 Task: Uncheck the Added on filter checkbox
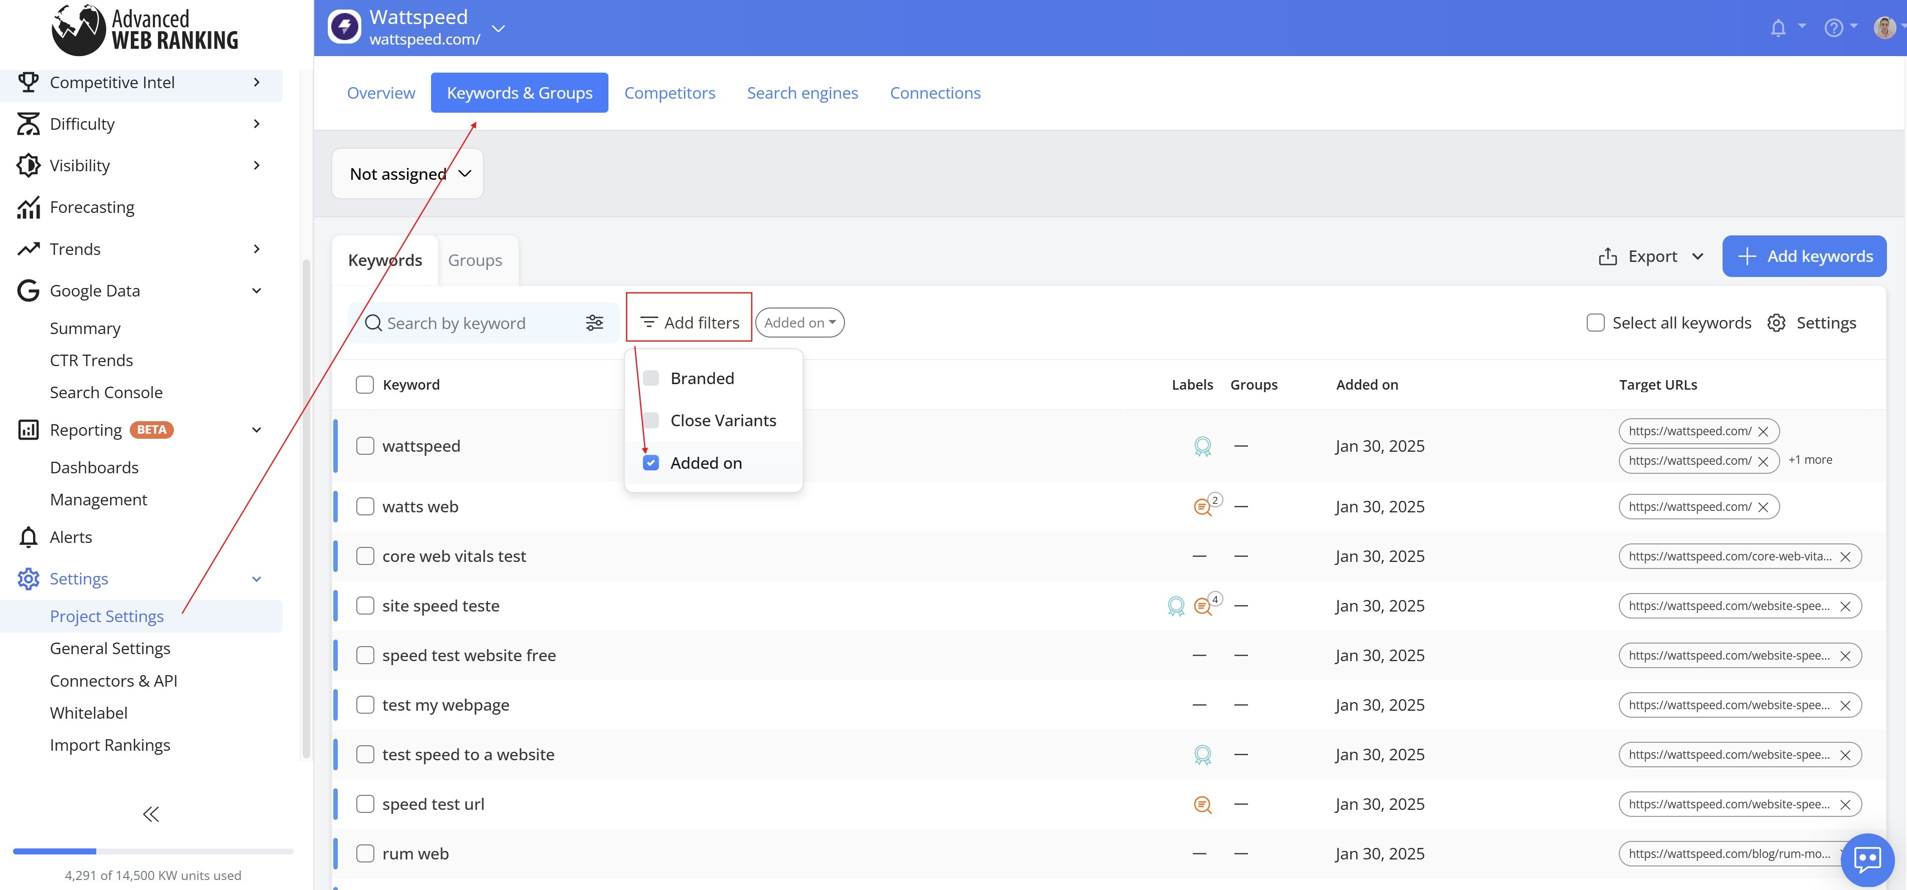pos(651,462)
